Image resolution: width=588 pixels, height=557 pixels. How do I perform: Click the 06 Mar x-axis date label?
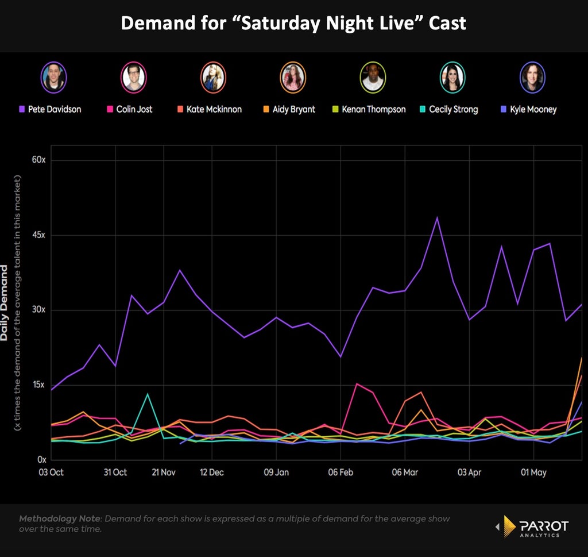click(405, 472)
